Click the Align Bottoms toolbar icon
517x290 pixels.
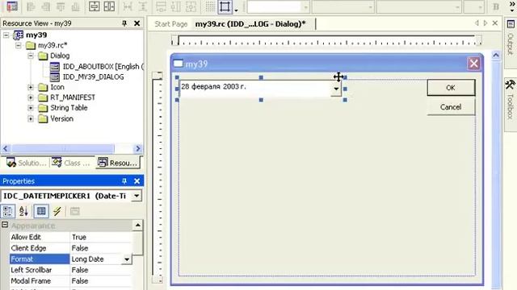75,6
